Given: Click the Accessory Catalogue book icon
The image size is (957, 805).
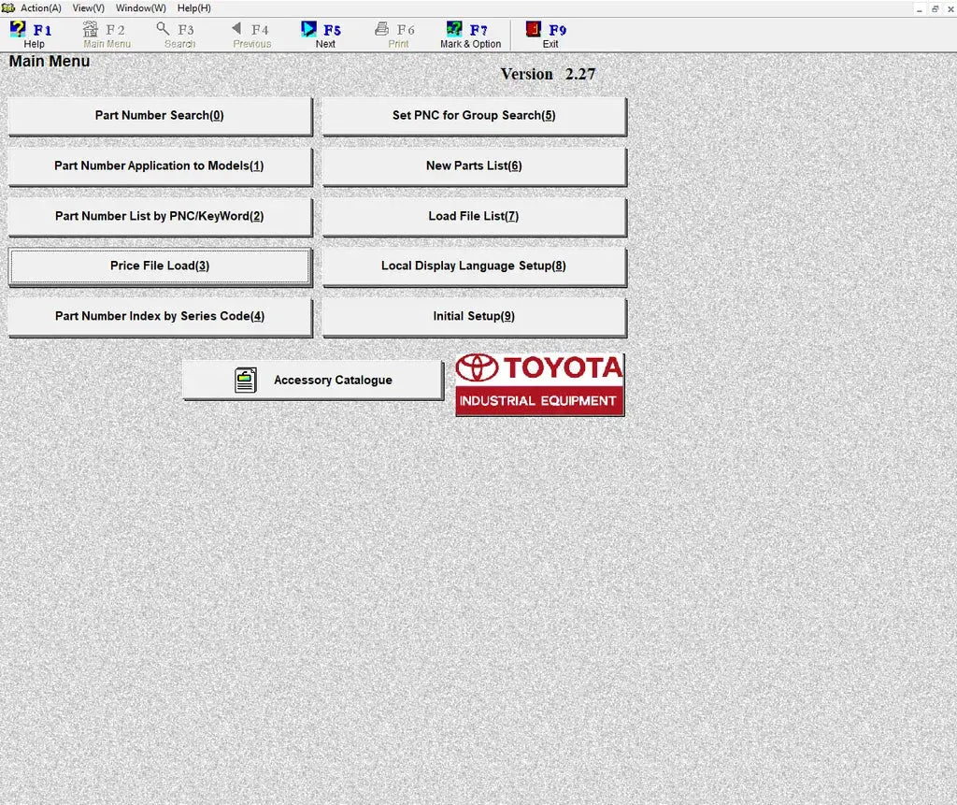Looking at the screenshot, I should [244, 380].
